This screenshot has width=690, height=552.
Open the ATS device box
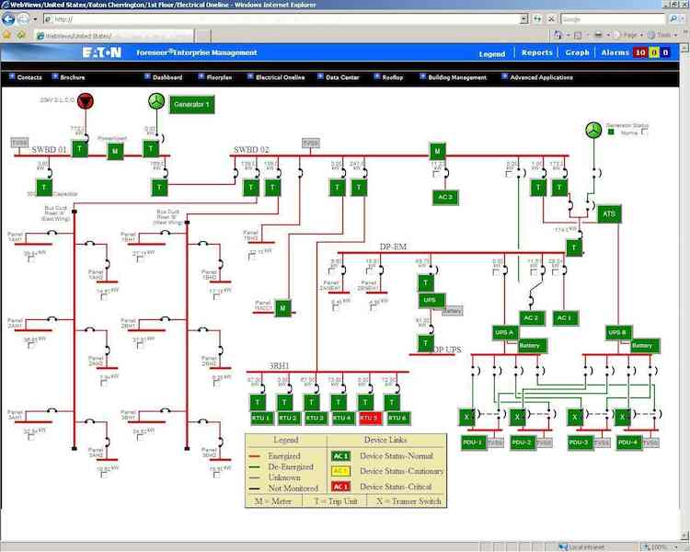[x=609, y=214]
